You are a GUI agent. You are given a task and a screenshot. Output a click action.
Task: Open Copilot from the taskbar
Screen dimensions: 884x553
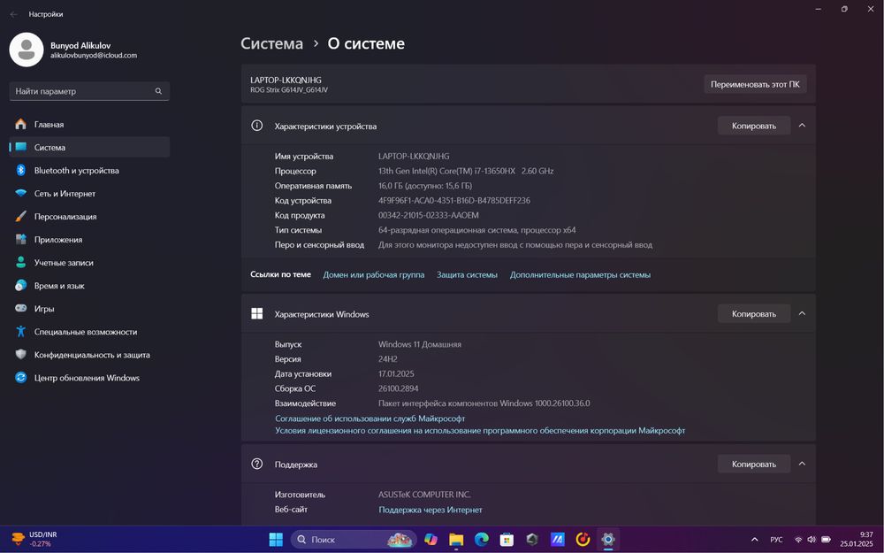point(431,540)
